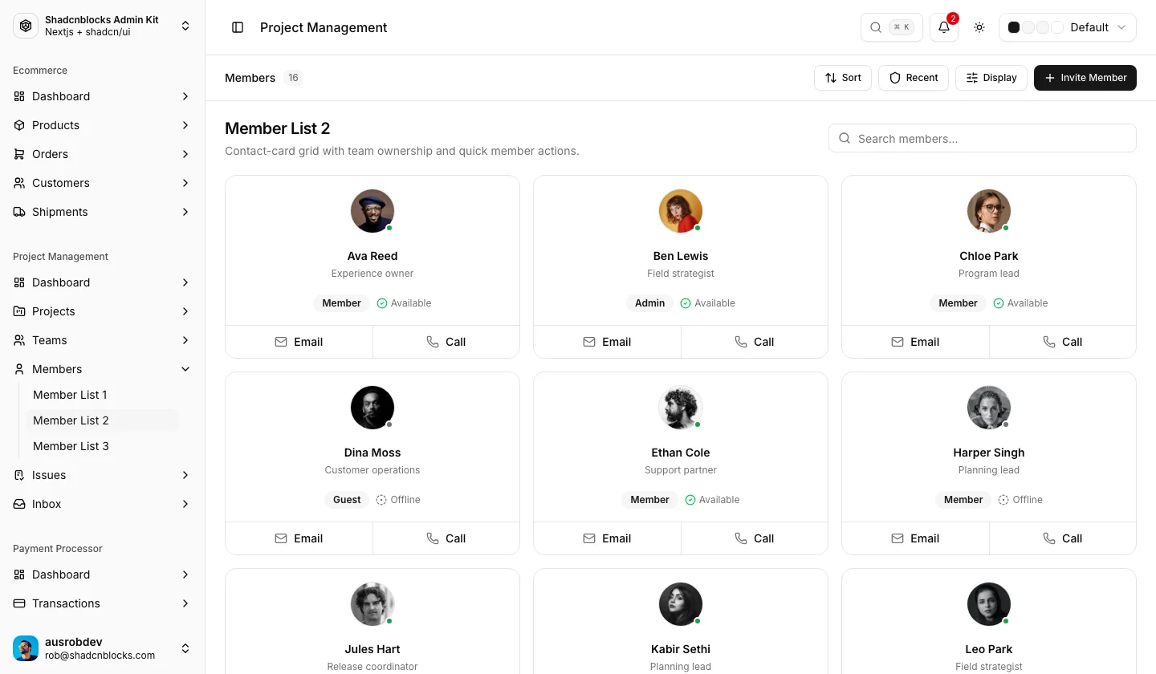Viewport: 1156px width, 674px height.
Task: Click the Search members input field
Action: (983, 138)
